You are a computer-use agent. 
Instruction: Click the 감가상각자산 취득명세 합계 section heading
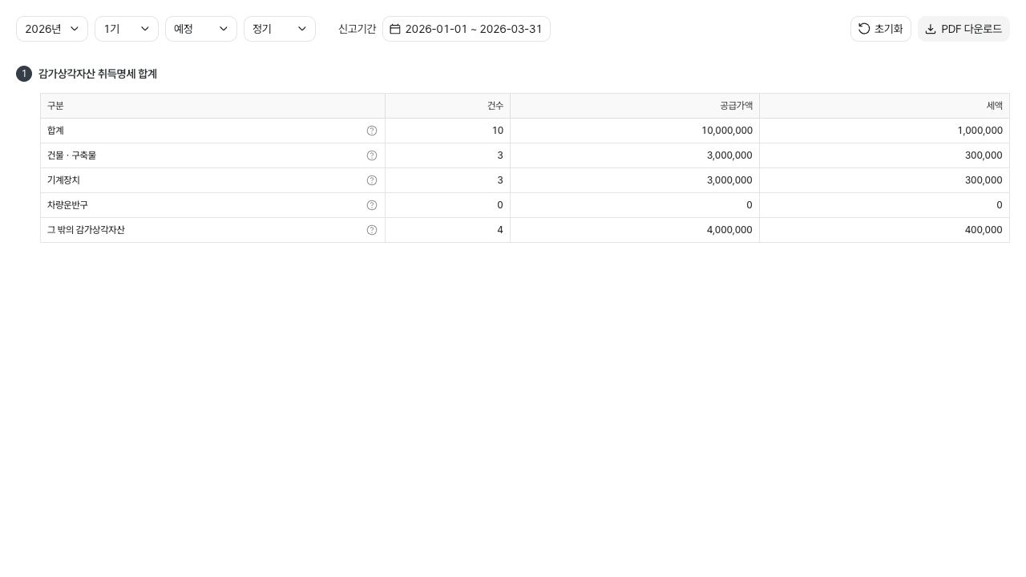tap(98, 74)
